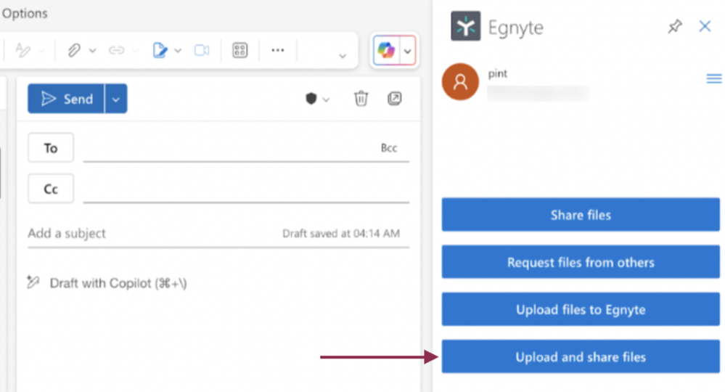Pin the Egnyte side panel
Image resolution: width=725 pixels, height=392 pixels.
[675, 27]
